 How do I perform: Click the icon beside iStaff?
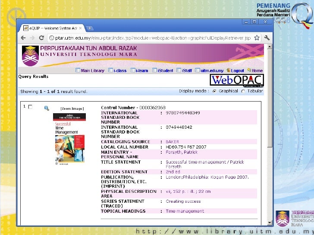179,70
